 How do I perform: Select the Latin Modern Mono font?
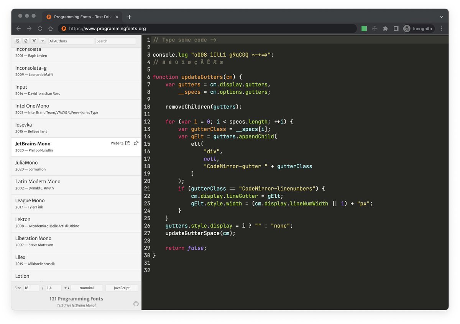click(x=76, y=185)
